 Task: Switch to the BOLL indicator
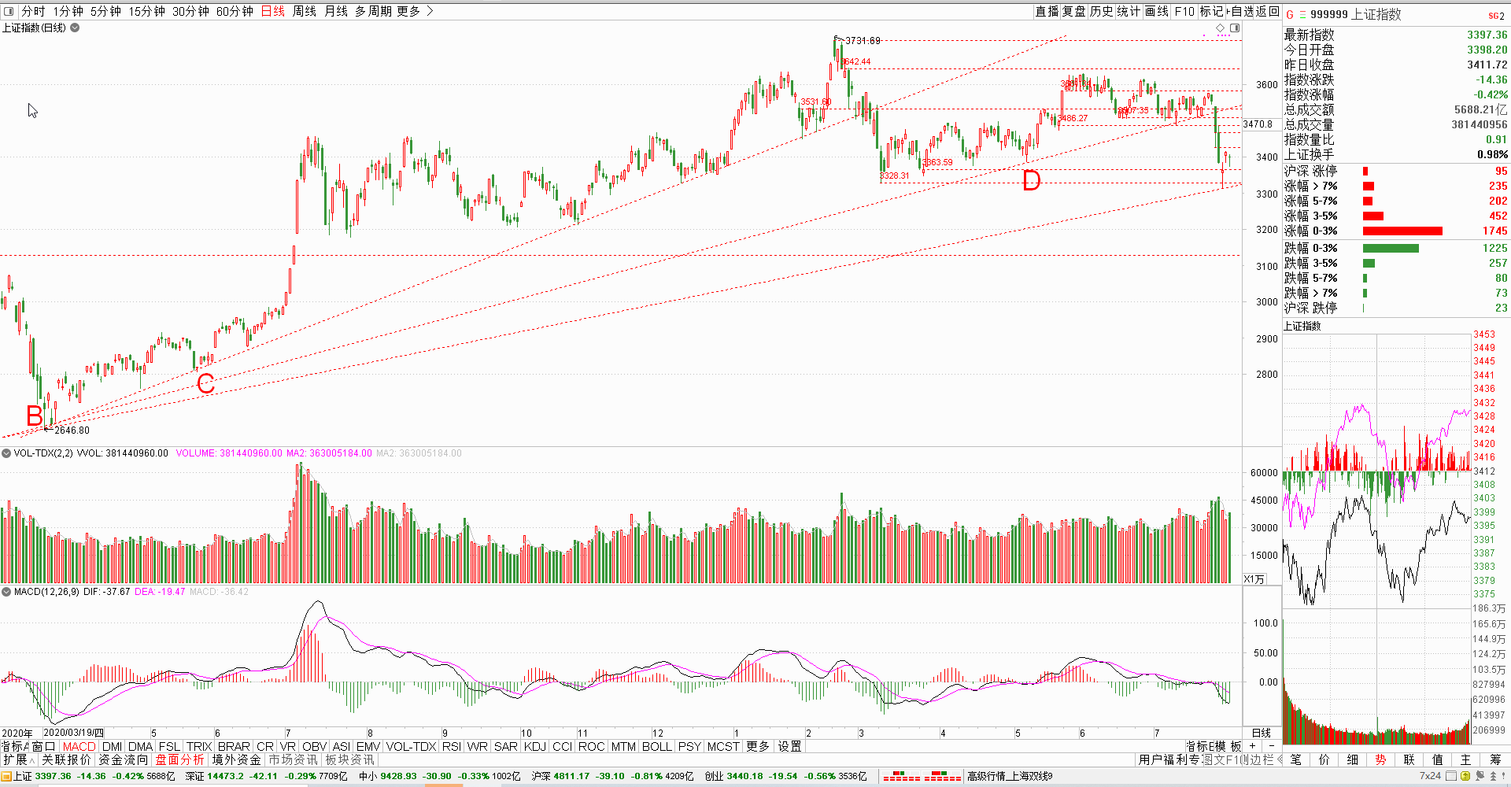pos(656,746)
